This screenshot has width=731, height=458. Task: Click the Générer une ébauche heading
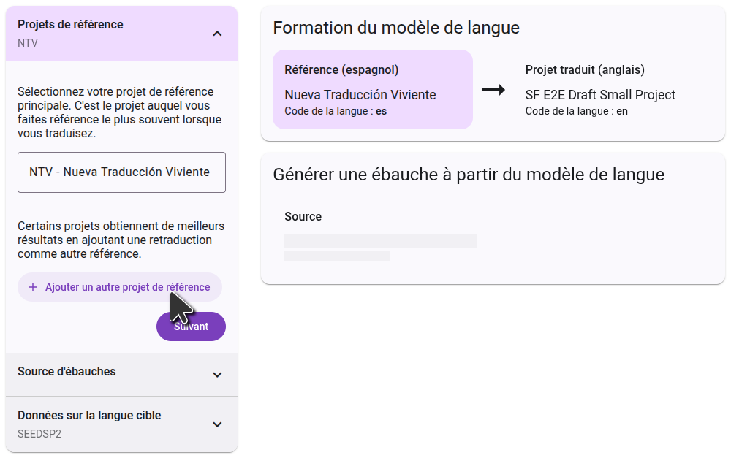[469, 175]
